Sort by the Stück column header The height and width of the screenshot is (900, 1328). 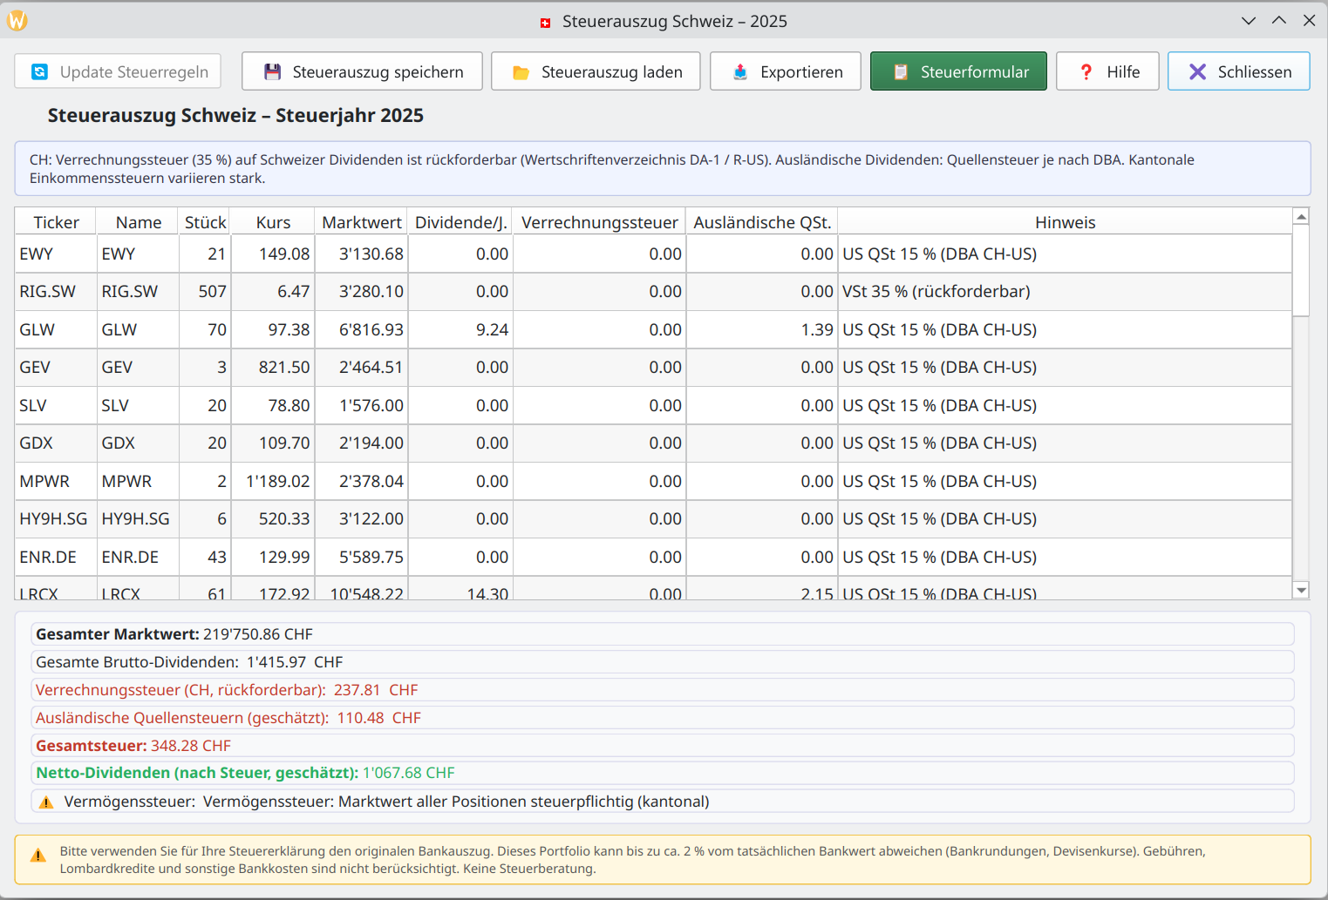(205, 222)
